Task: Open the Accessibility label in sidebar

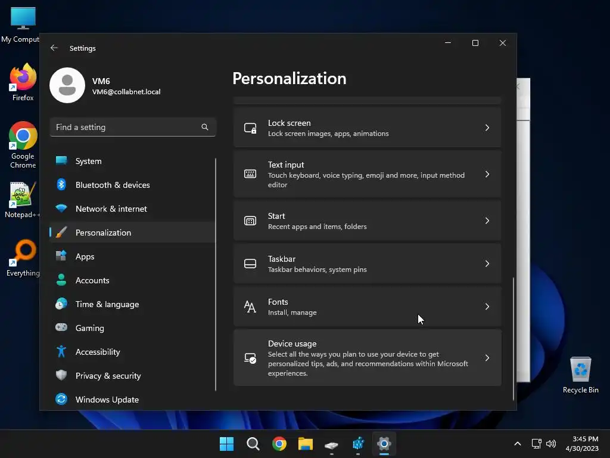Action: tap(98, 352)
